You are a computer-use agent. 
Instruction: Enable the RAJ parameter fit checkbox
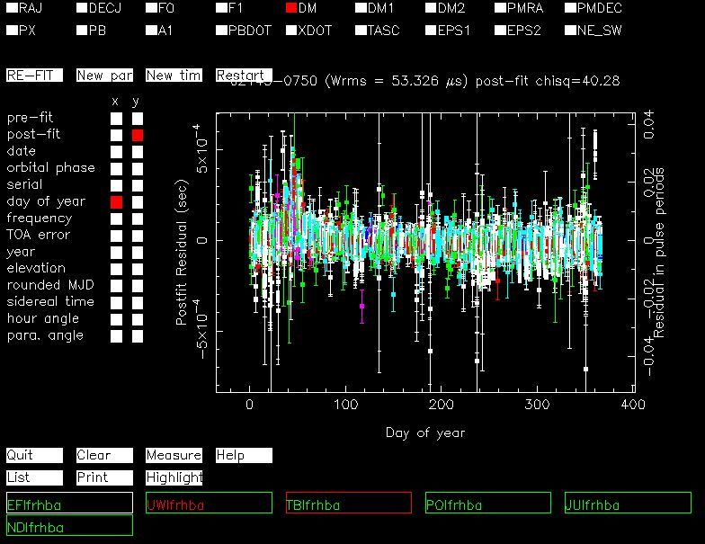(12, 8)
